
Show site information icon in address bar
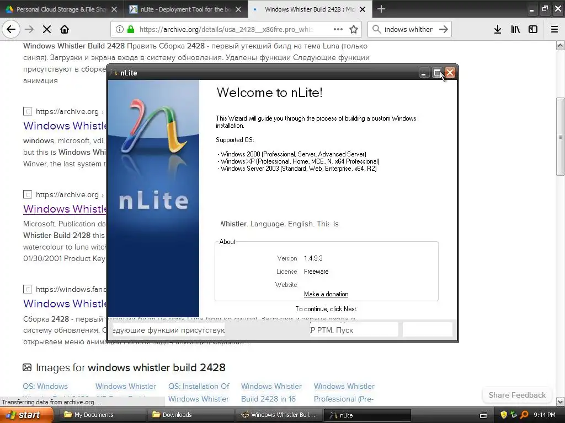click(x=120, y=29)
